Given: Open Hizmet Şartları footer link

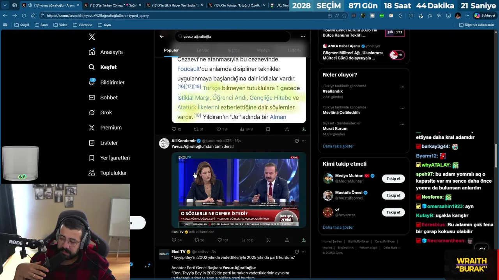Looking at the screenshot, I should (332, 241).
